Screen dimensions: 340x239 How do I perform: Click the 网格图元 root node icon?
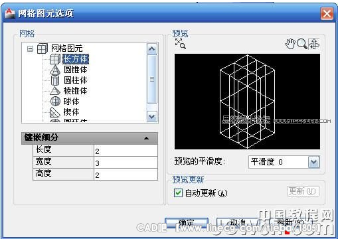[x=42, y=48]
